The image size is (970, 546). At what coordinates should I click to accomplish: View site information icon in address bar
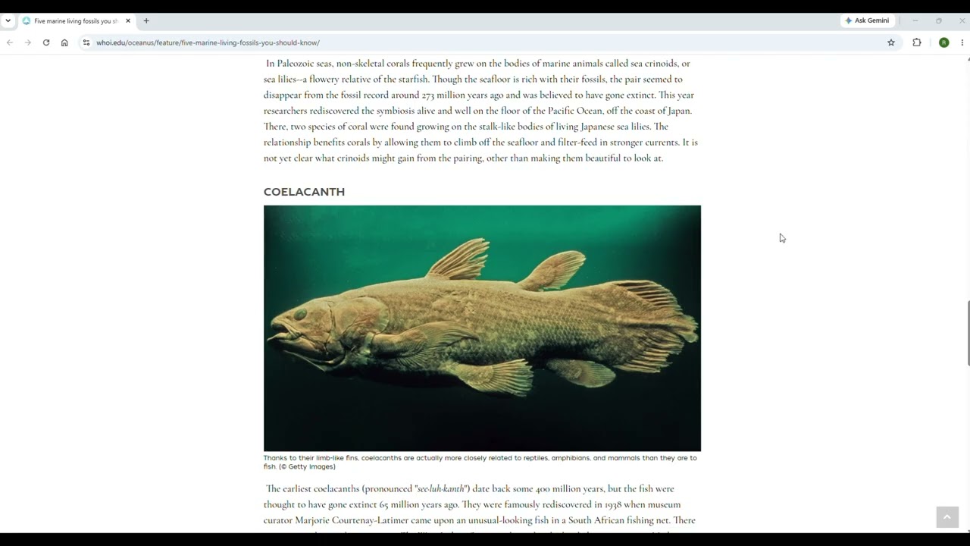click(86, 42)
